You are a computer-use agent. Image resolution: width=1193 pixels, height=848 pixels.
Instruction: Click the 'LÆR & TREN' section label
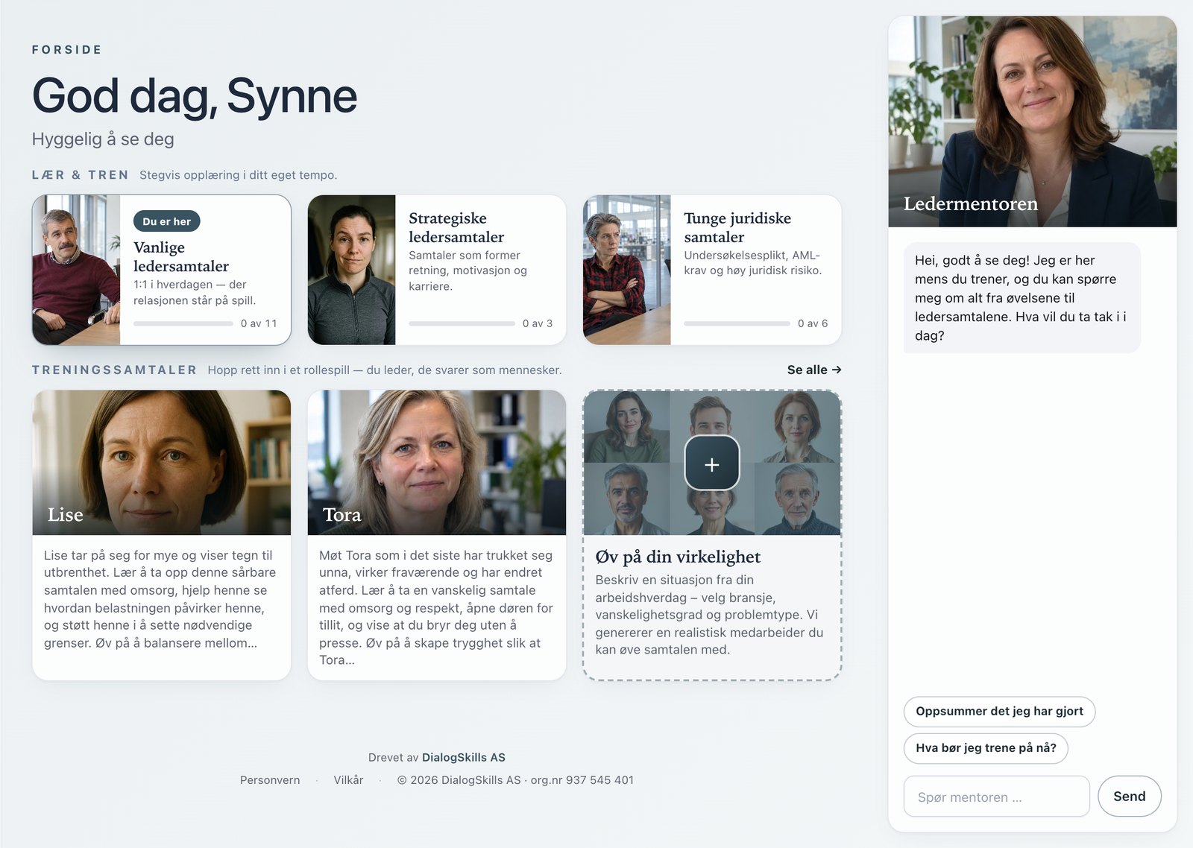click(80, 175)
